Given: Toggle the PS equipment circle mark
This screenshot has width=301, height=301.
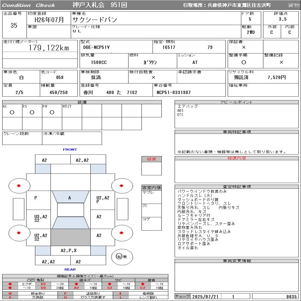Looking at the screenshot, I should 32,112.
